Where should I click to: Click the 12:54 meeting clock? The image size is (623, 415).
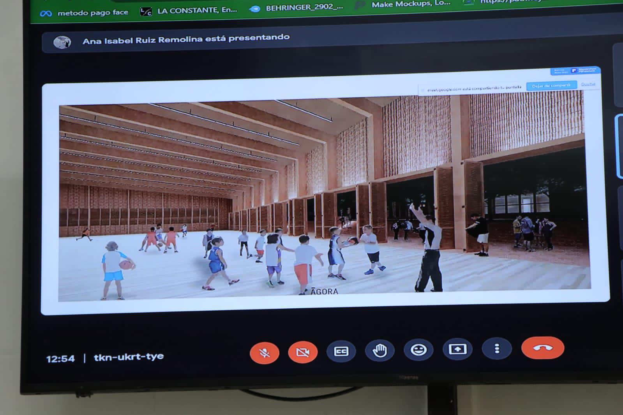pyautogui.click(x=60, y=359)
